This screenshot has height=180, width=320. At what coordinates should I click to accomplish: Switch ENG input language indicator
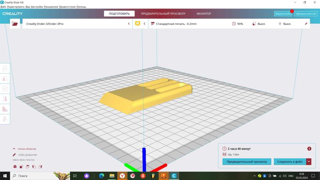tap(291, 176)
